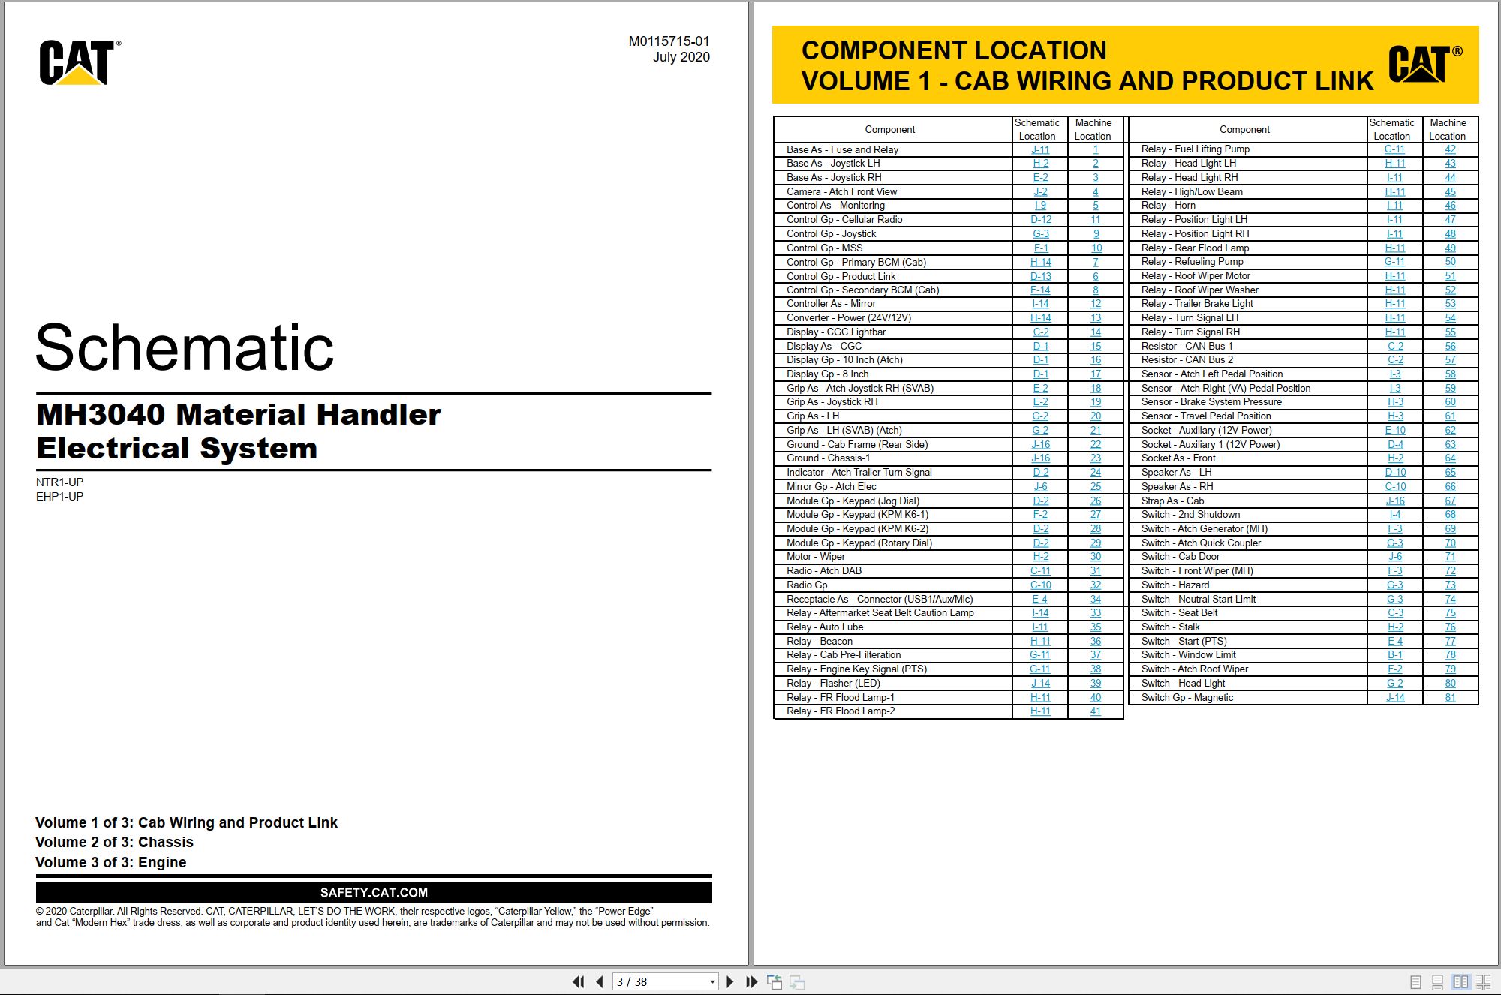Click the previous view navigation icon
1501x995 pixels.
(775, 981)
